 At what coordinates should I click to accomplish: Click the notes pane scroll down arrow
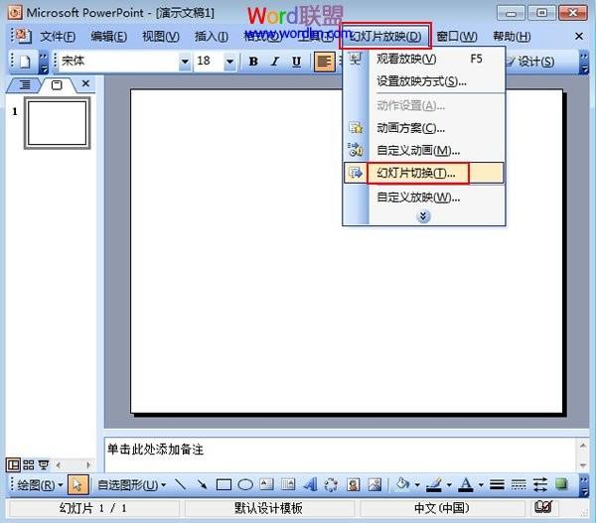tap(583, 465)
